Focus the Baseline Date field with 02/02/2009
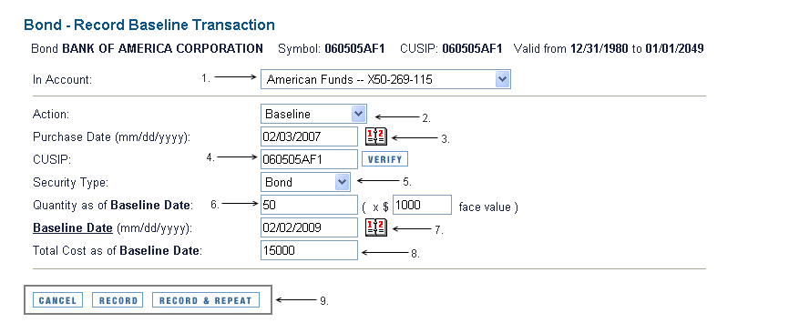 (x=309, y=227)
